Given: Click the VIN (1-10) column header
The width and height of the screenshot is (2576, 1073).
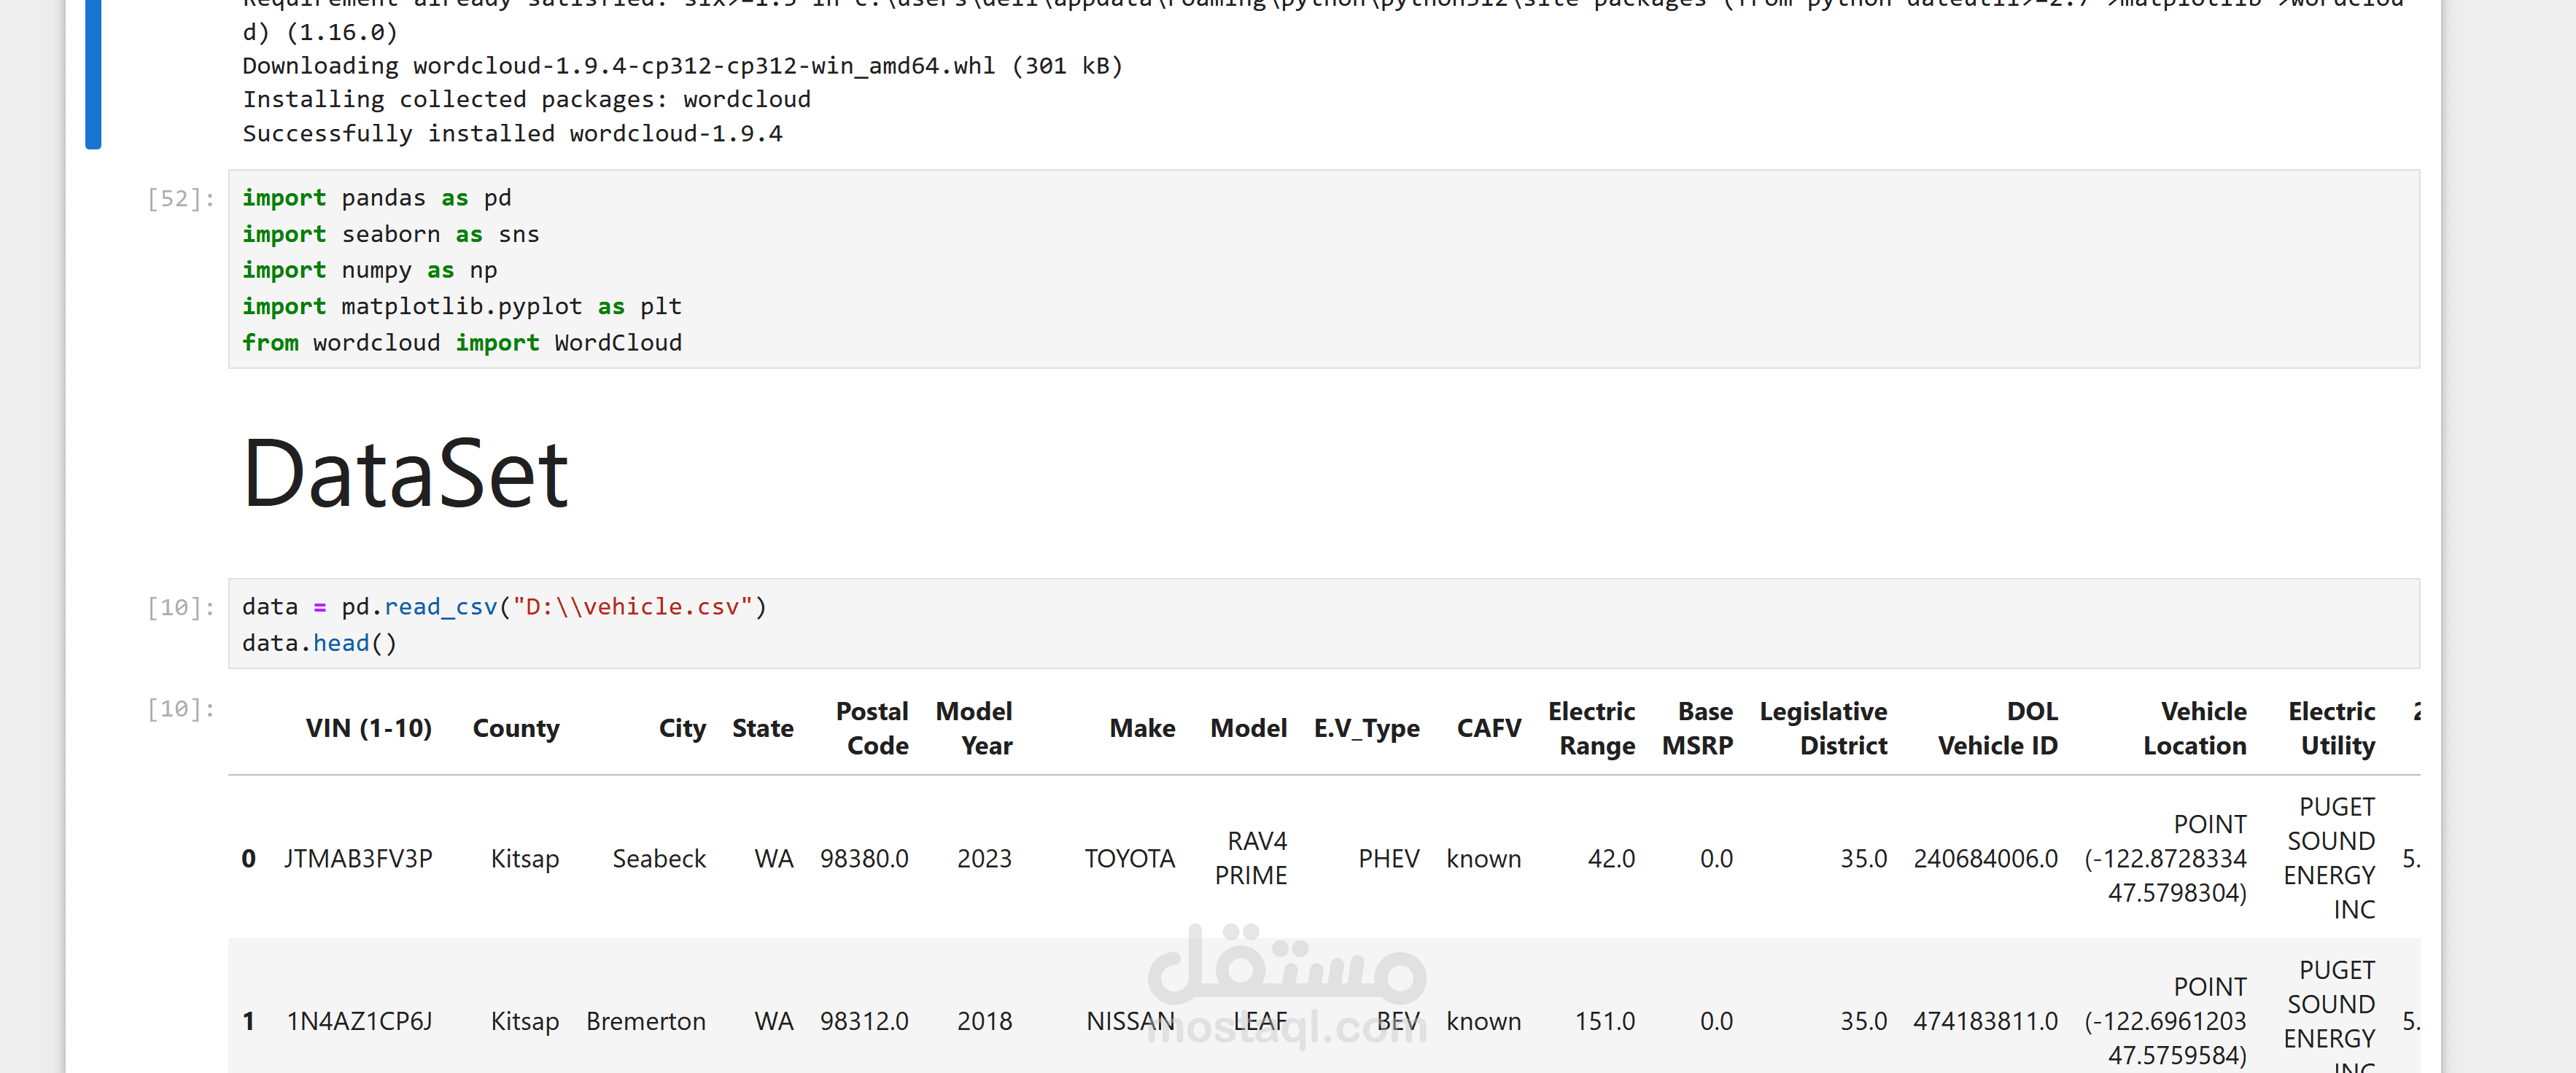Looking at the screenshot, I should pos(368,728).
